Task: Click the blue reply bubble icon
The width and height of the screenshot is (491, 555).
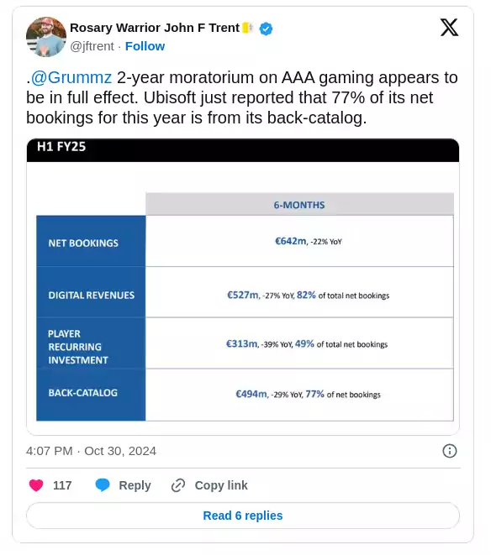Action: point(103,485)
